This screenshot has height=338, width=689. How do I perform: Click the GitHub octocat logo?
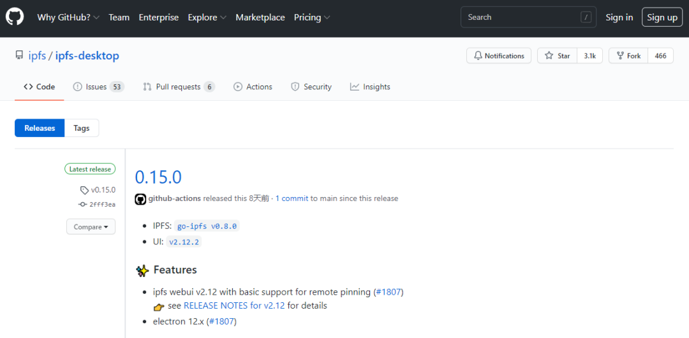(15, 17)
